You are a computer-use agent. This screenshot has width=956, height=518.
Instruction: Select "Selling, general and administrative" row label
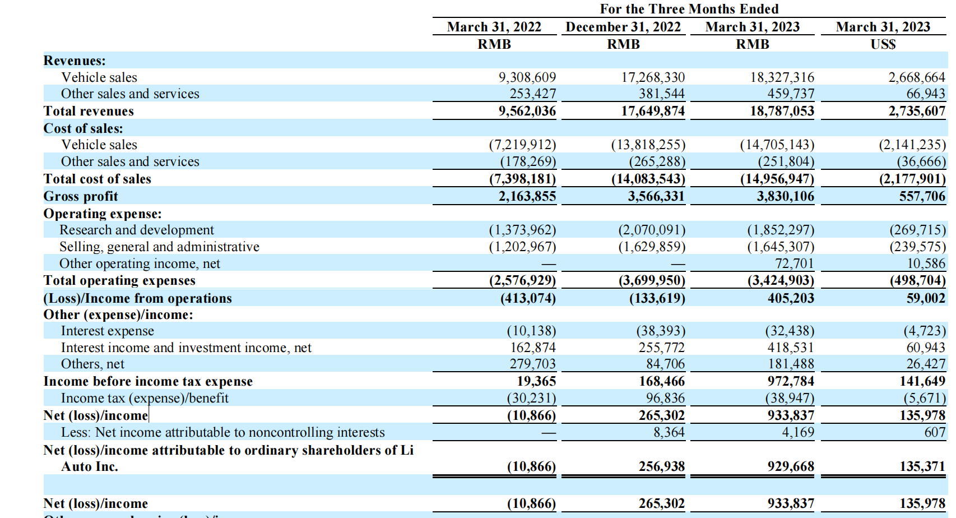159,247
